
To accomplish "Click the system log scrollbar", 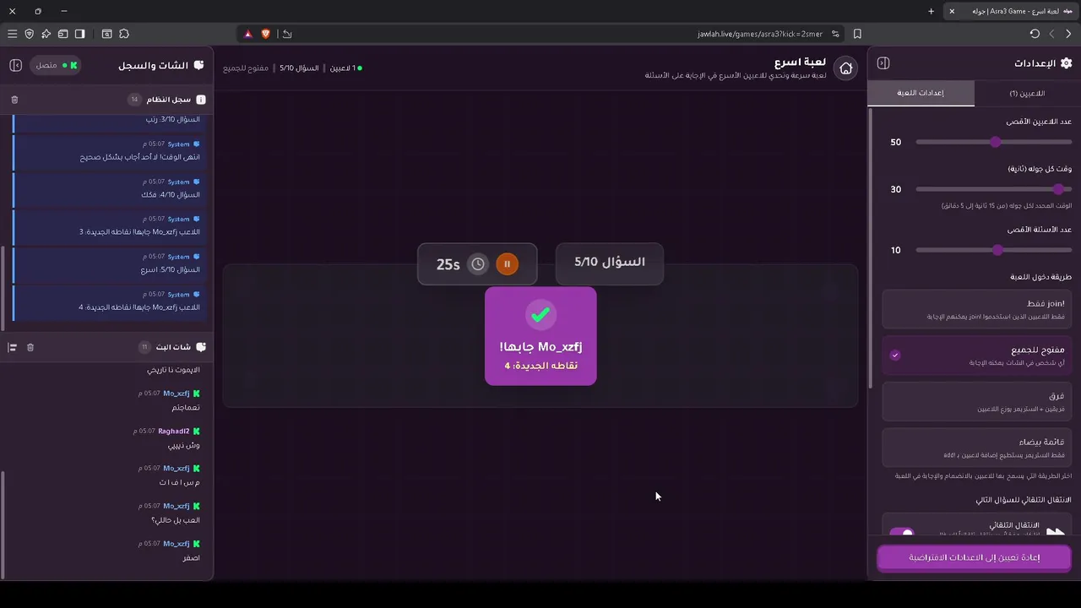I will tap(3, 287).
